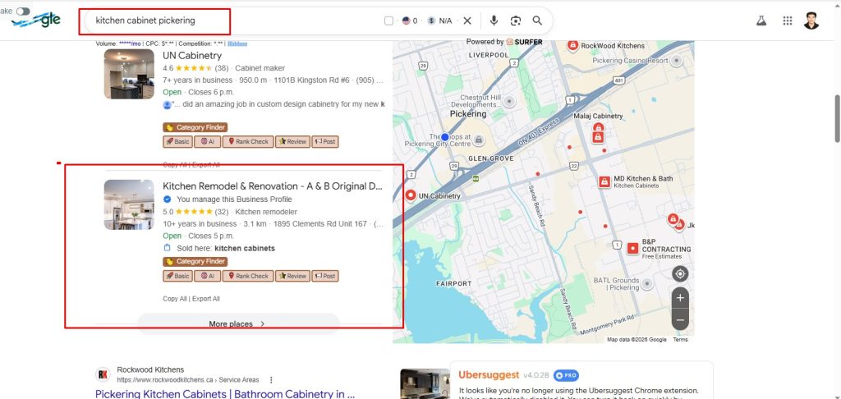This screenshot has width=841, height=399.
Task: Click Category Finder under Kitchen Remodel listing
Action: pyautogui.click(x=195, y=262)
